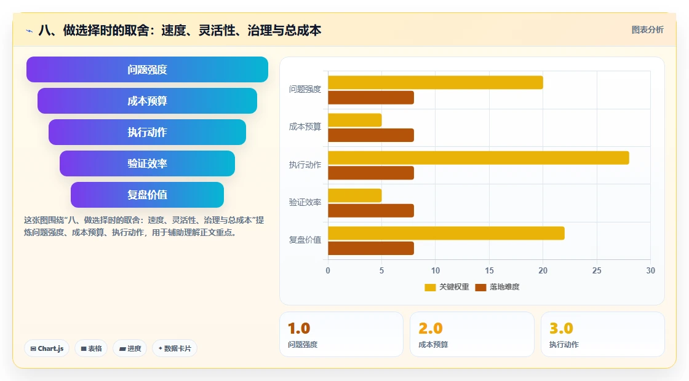Click the brown 执行动作 bar in chart
Viewport: 689px width, 381px height.
point(371,173)
